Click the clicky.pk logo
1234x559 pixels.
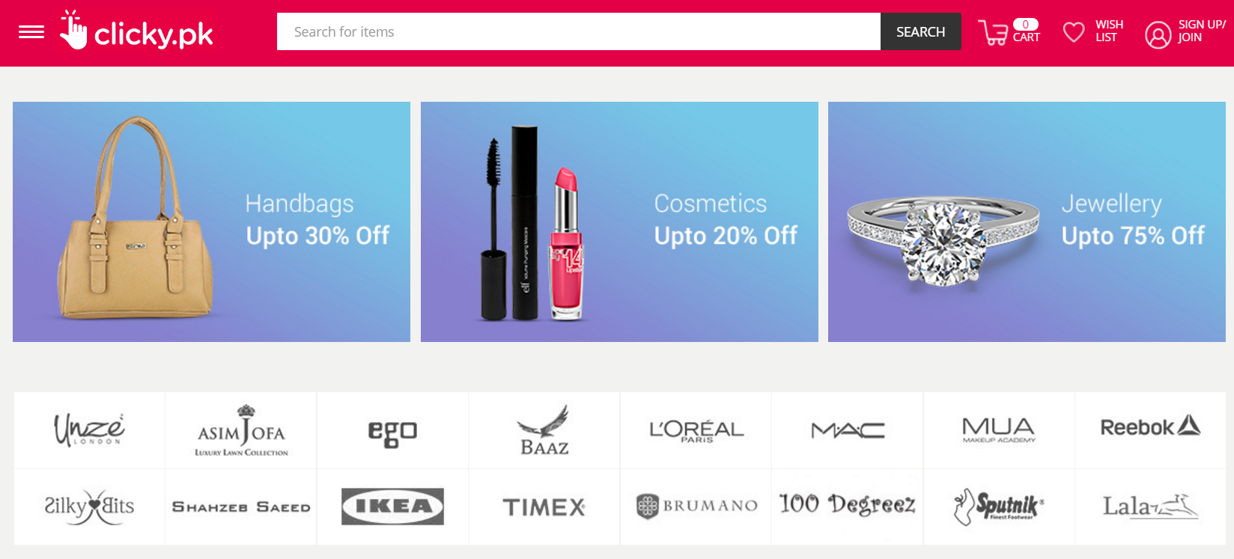[136, 30]
